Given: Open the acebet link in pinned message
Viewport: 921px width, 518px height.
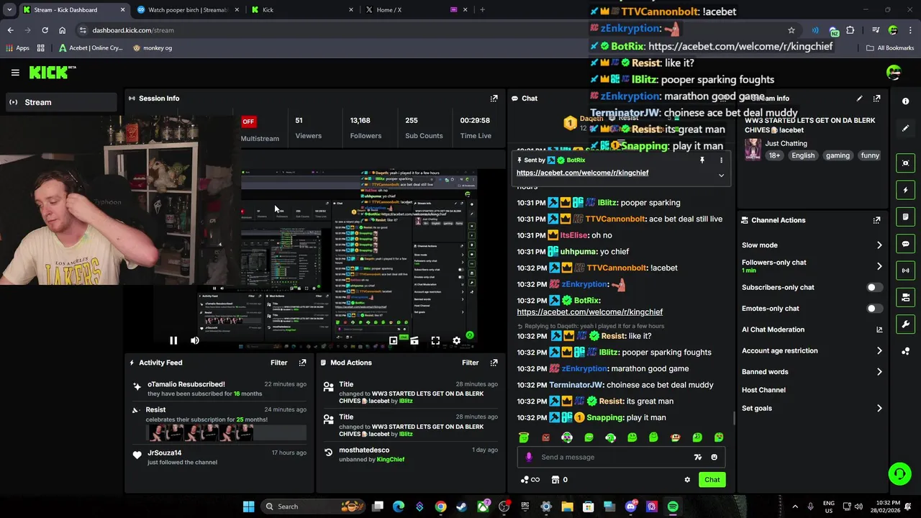Looking at the screenshot, I should click(582, 173).
